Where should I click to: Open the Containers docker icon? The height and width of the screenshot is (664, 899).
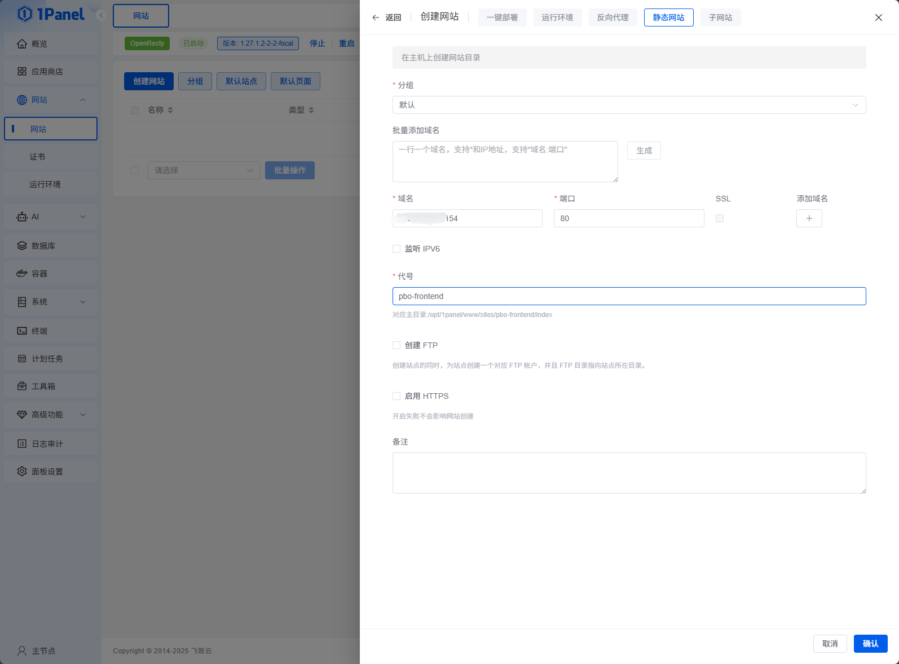coord(22,274)
